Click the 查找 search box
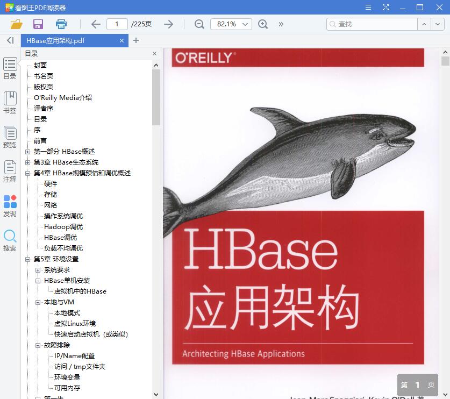450x399 pixels. click(372, 24)
